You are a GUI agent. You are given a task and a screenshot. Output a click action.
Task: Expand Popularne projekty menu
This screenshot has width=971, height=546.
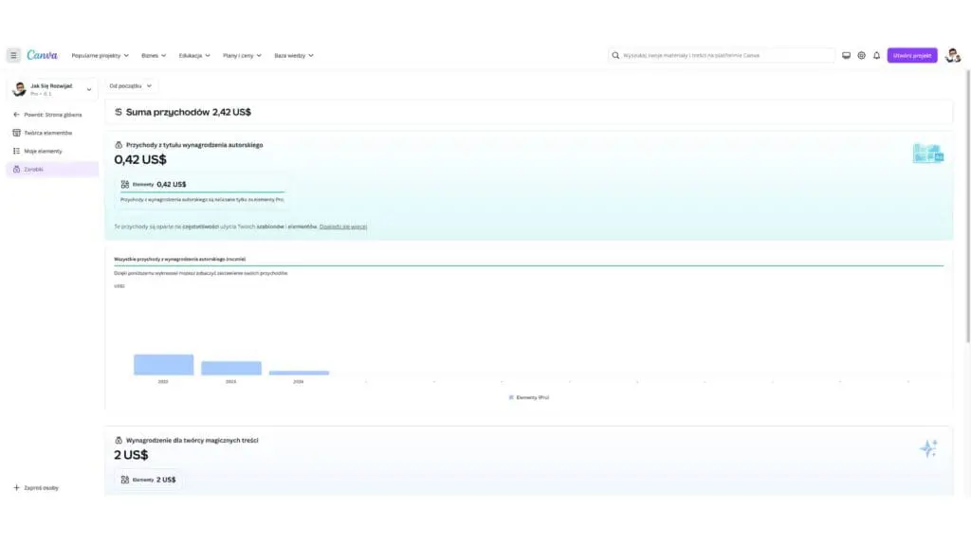click(x=101, y=56)
